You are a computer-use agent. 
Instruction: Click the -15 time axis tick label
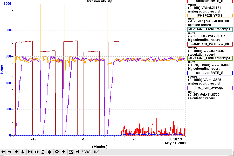(x=34, y=139)
